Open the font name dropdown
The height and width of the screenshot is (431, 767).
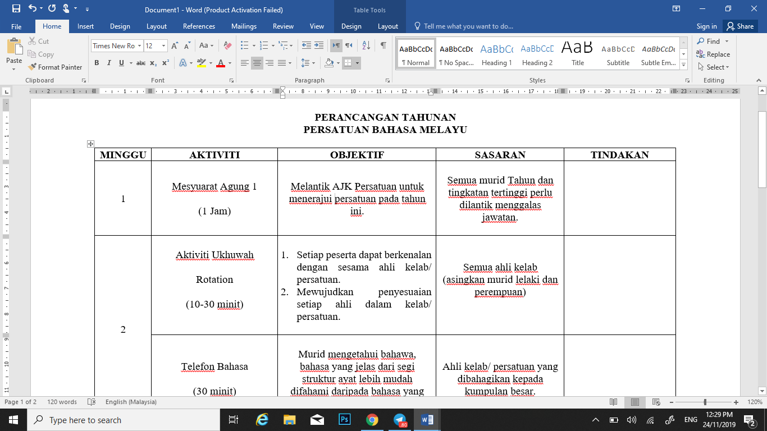pos(139,46)
